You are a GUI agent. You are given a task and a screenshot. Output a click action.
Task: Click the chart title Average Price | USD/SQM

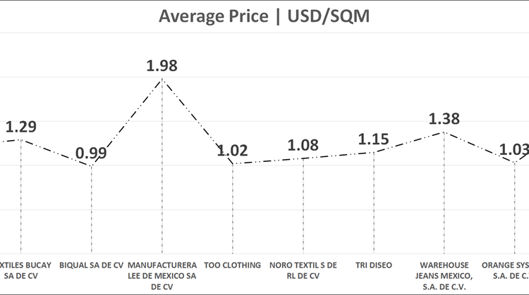pos(264,15)
